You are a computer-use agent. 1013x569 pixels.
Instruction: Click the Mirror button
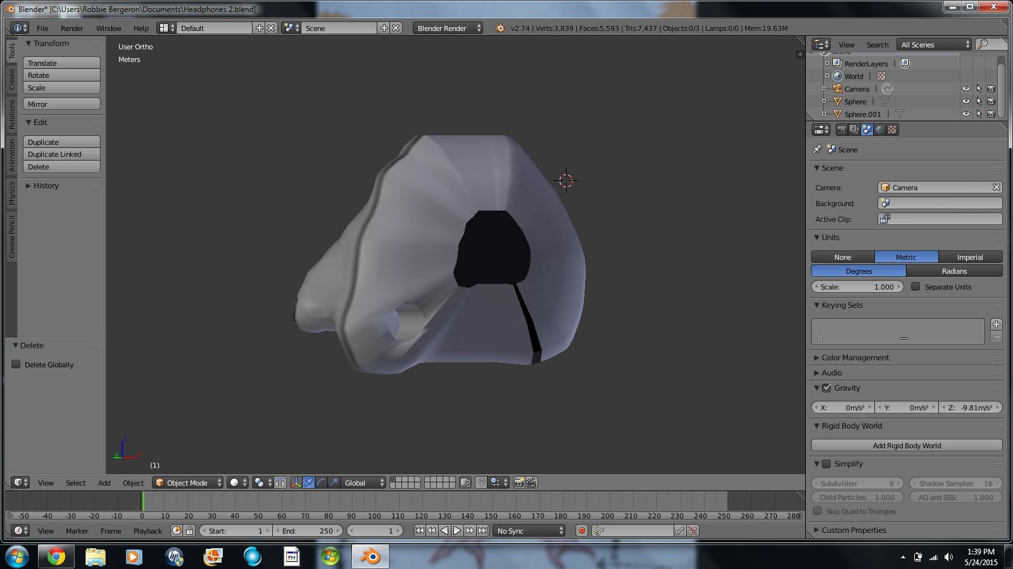(61, 104)
